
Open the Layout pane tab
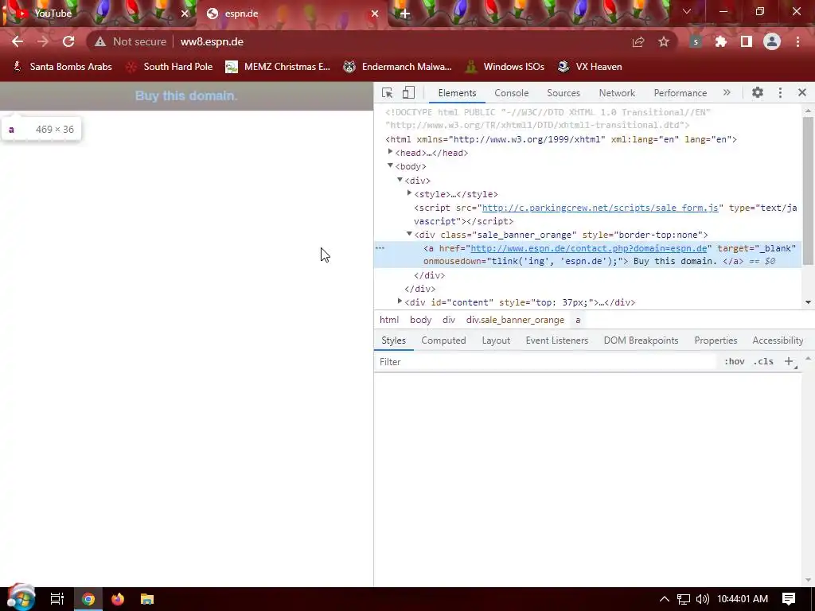click(496, 341)
